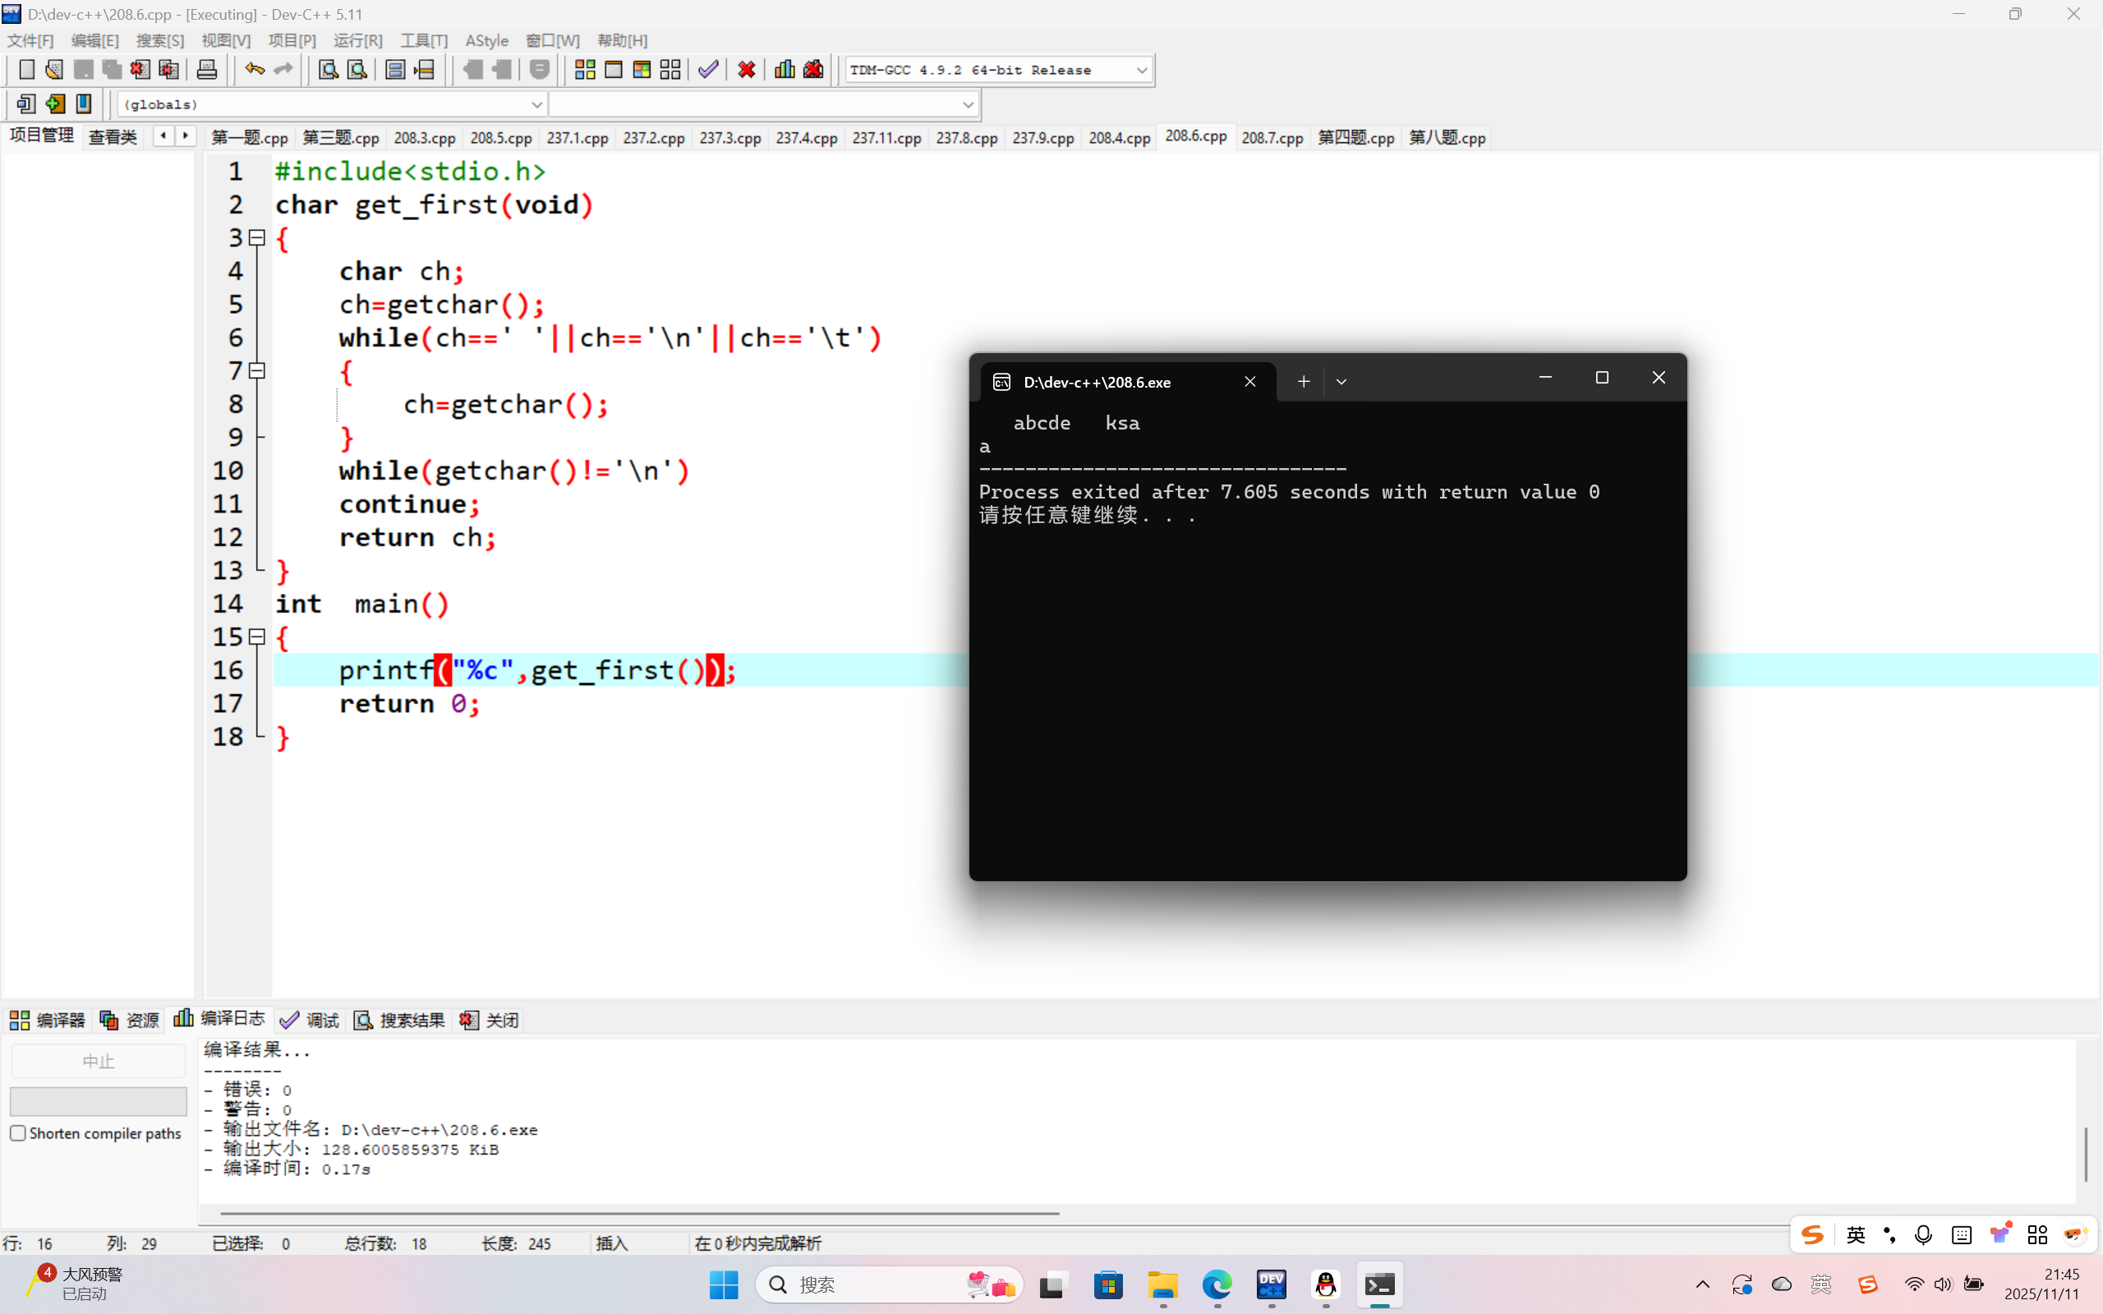Click the compile log horizontal scrollbar
This screenshot has width=2103, height=1314.
click(x=639, y=1213)
